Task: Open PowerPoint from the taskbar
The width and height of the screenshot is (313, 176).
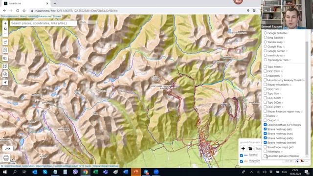Action: (136, 172)
